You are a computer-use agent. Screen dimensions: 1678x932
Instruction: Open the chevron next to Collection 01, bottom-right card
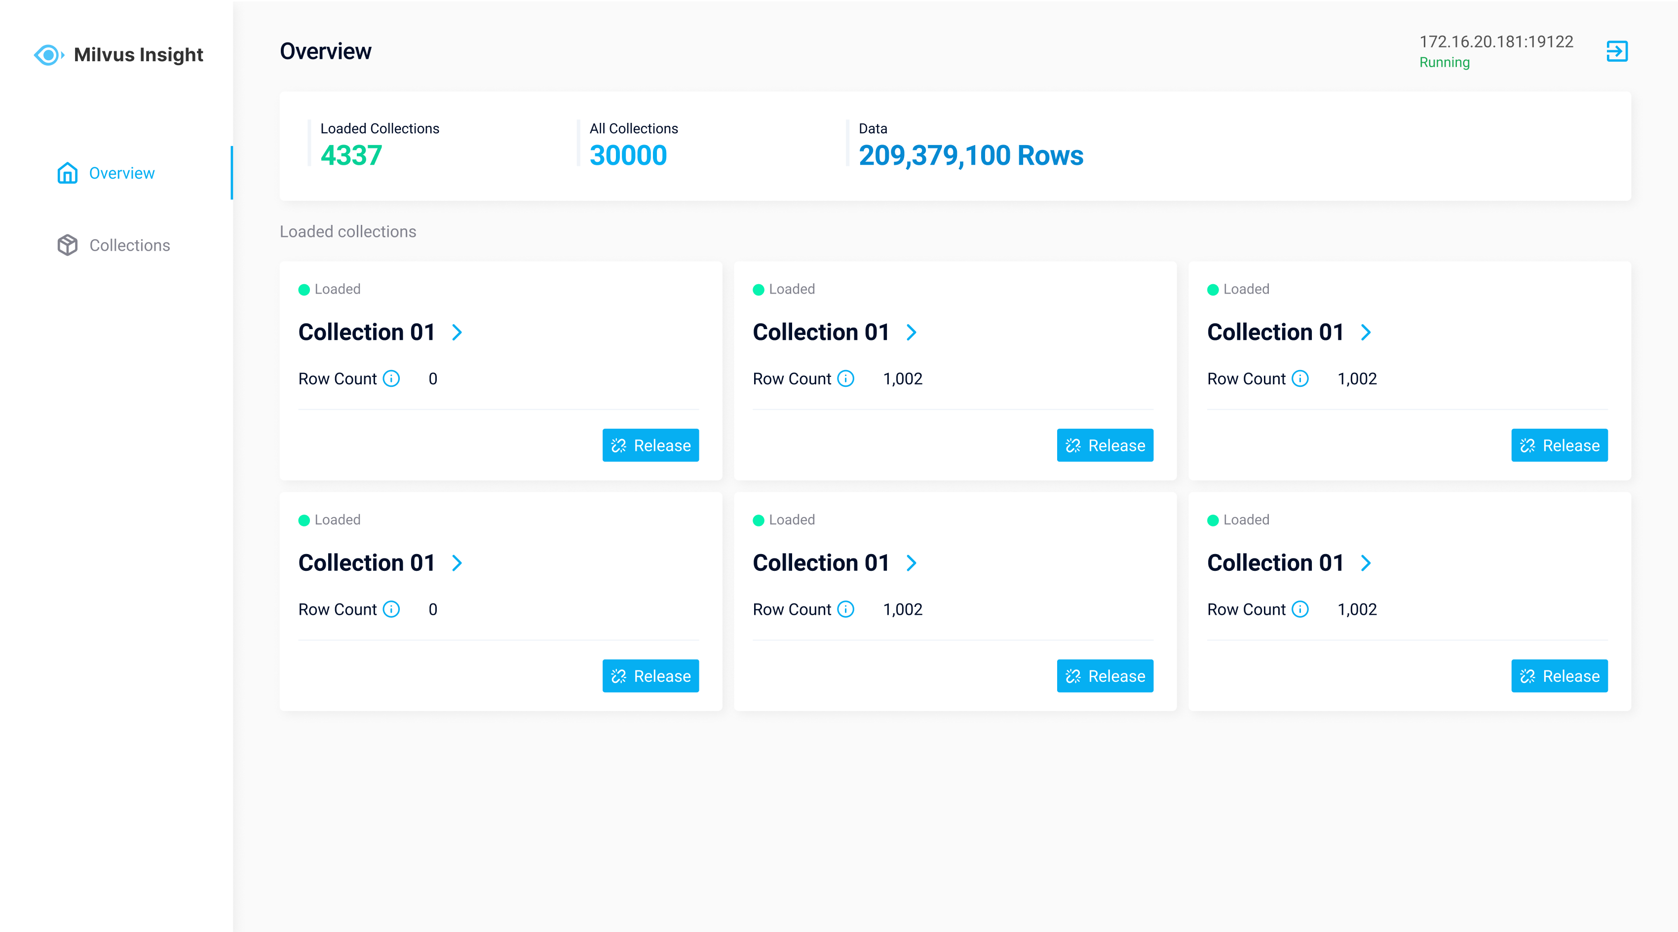(1367, 563)
